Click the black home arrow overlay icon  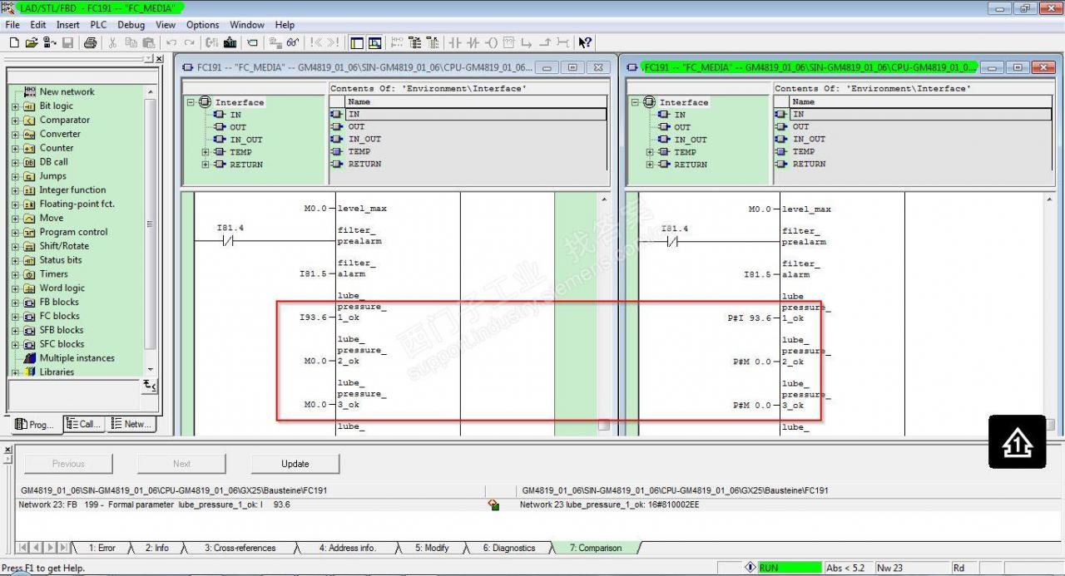click(x=1017, y=442)
